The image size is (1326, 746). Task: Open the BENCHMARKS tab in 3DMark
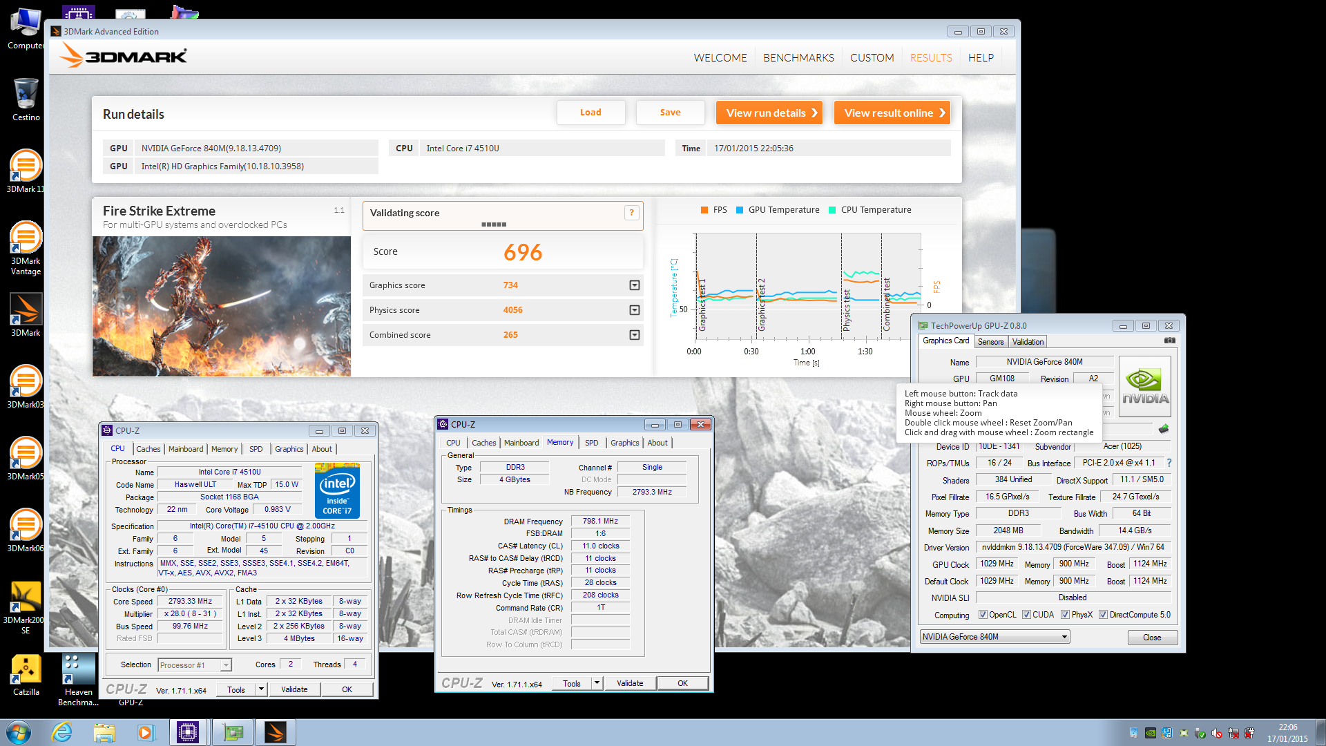coord(798,58)
